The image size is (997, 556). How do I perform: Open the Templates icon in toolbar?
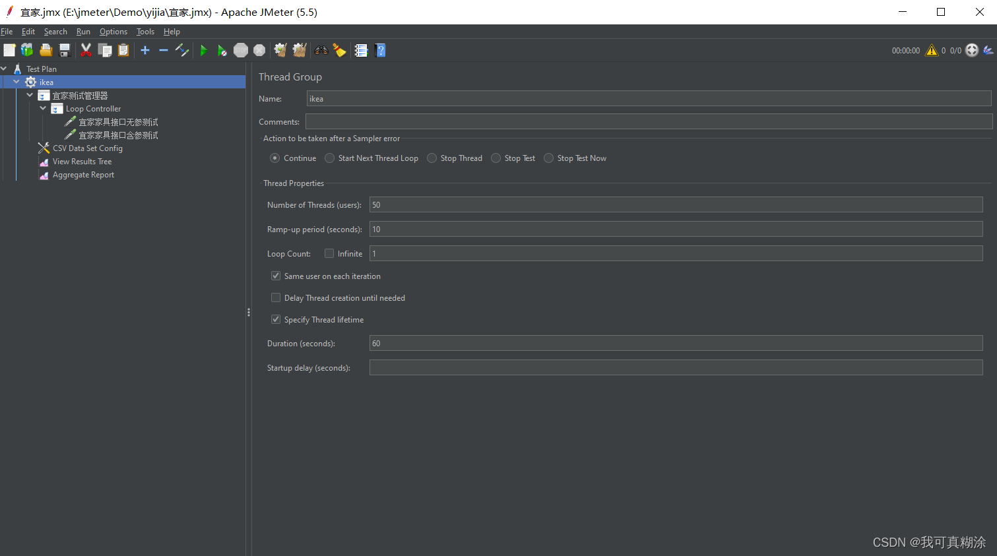pyautogui.click(x=27, y=50)
